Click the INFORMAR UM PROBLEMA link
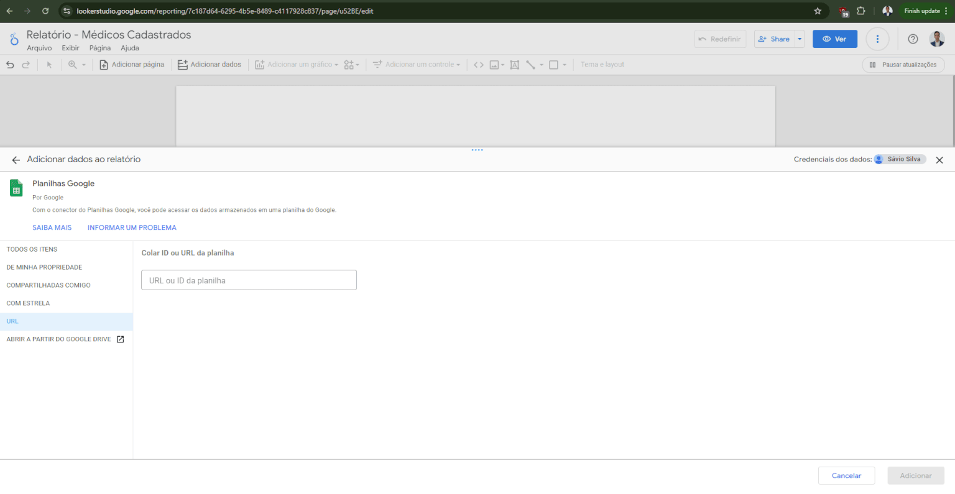Viewport: 955px width, 494px height. [x=132, y=227]
